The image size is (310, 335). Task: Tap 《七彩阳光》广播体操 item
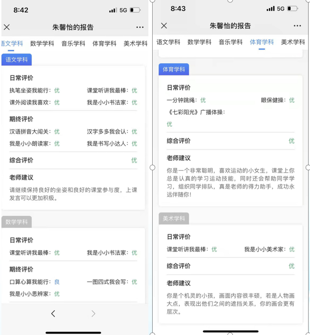pyautogui.click(x=196, y=117)
